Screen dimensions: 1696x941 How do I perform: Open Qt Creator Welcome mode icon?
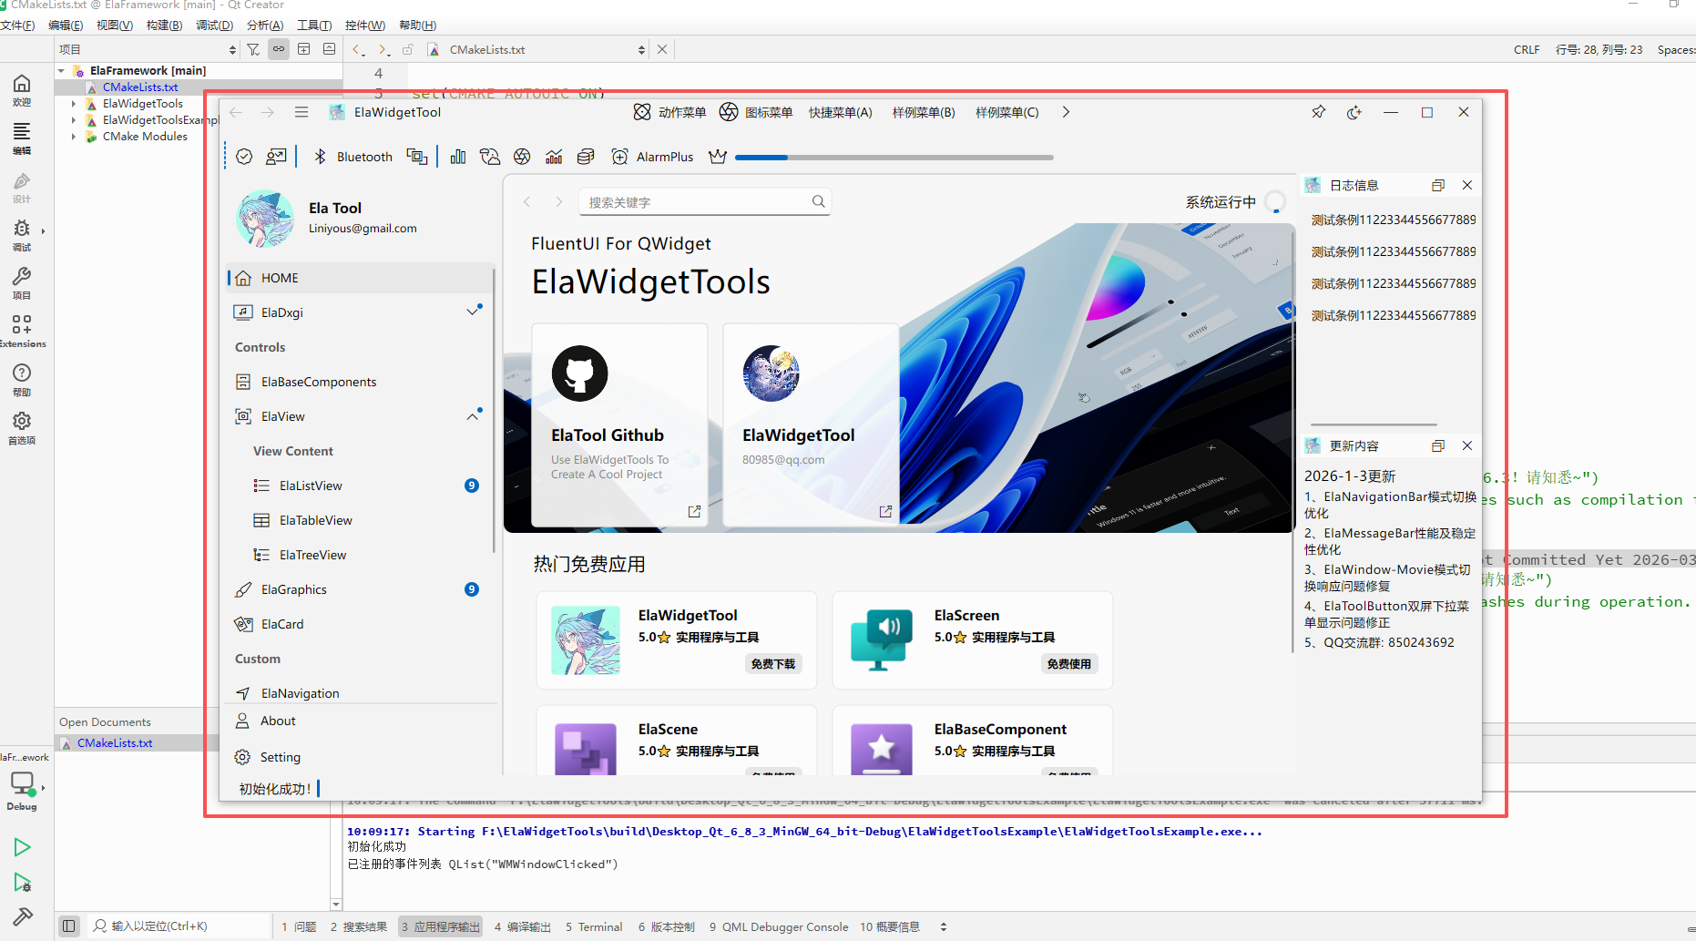click(22, 89)
